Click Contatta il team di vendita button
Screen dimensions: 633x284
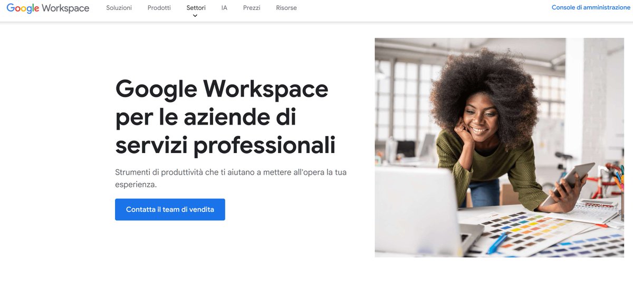point(170,209)
